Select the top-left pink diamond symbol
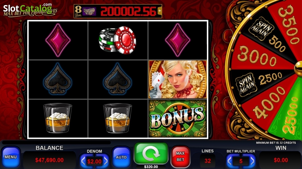The width and height of the screenshot is (302, 169). [58, 40]
